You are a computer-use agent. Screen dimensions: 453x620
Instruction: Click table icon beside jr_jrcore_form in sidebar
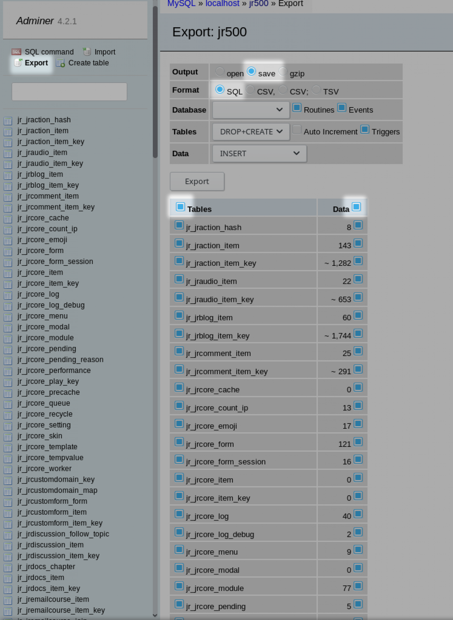coord(8,252)
